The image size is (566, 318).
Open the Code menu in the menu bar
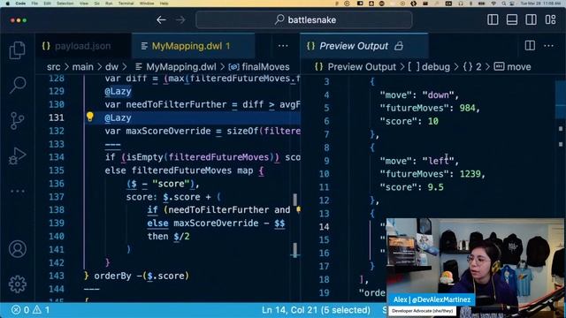(20, 4)
